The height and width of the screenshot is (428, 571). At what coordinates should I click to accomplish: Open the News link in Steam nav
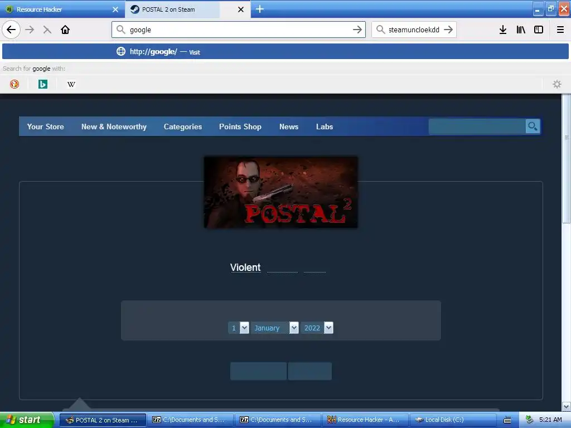pyautogui.click(x=289, y=127)
